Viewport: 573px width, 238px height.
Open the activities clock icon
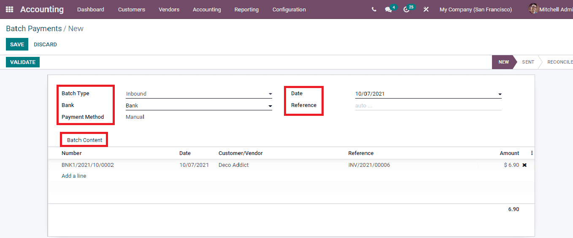(406, 9)
